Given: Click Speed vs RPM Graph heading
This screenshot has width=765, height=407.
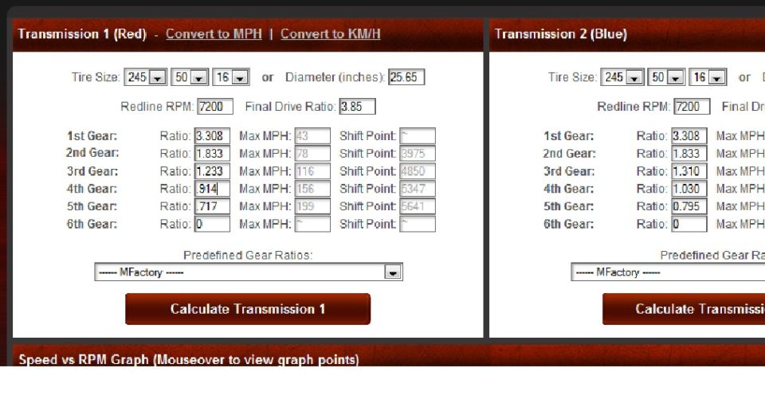Looking at the screenshot, I should click(189, 360).
